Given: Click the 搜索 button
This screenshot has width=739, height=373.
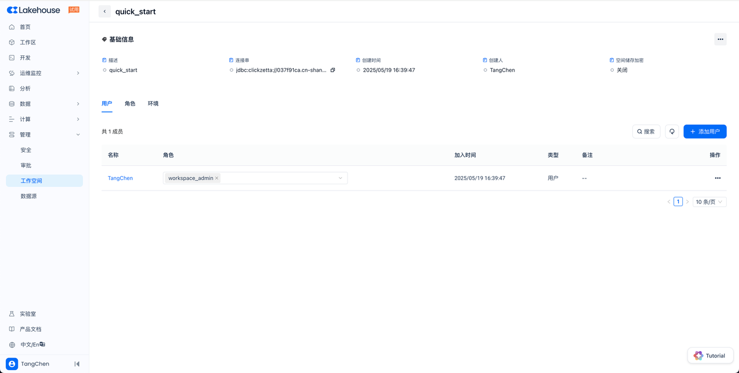Looking at the screenshot, I should [646, 132].
